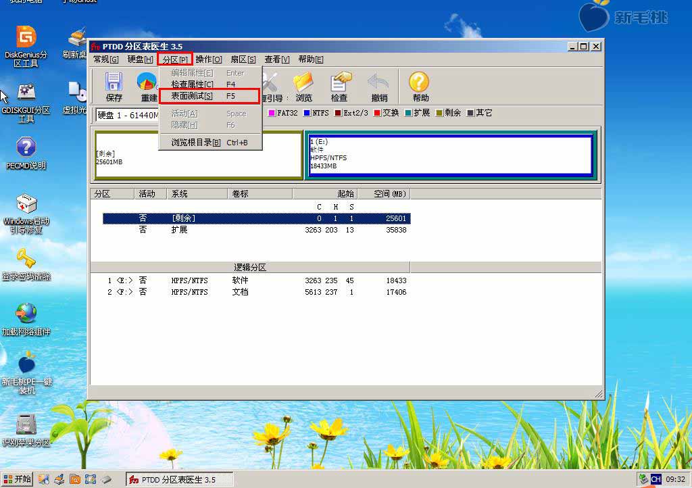
Task: Click the 检查 check toolbar icon
Action: tap(339, 87)
